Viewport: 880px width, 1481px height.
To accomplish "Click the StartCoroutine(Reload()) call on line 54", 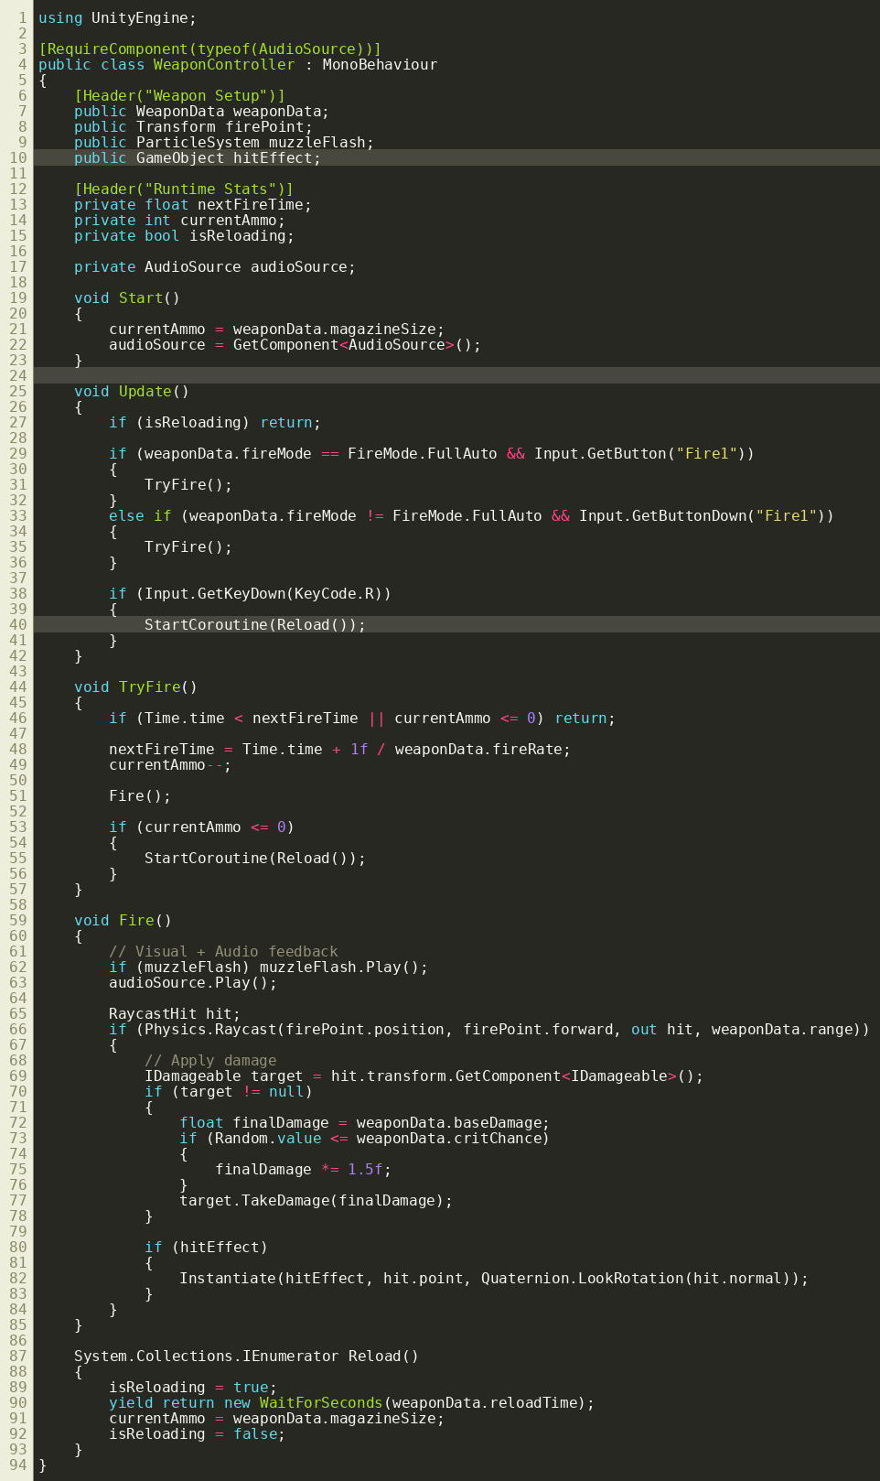I will 255,859.
